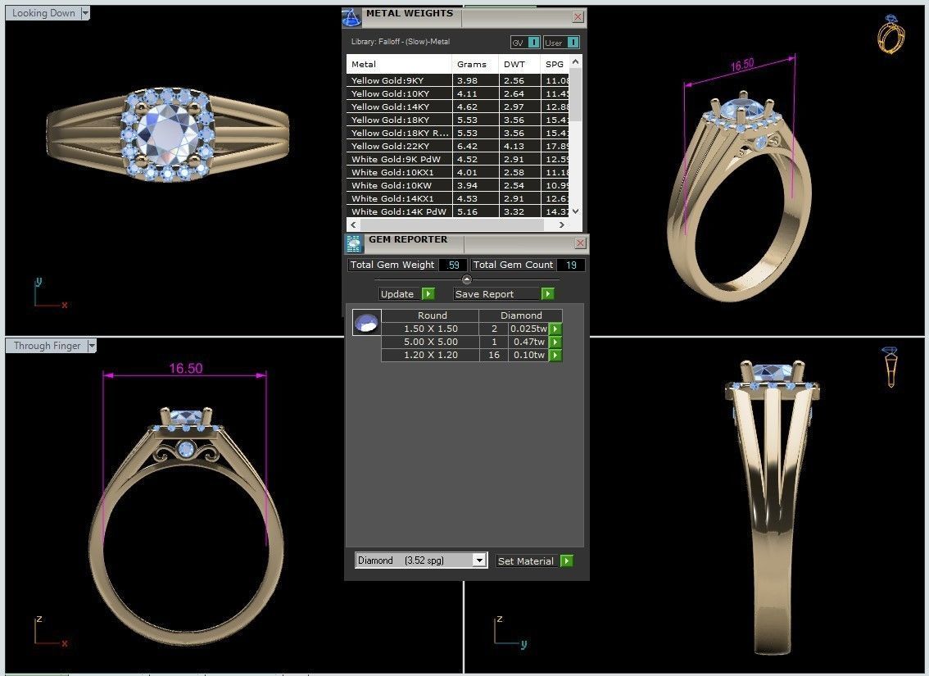Click the Through Finger viewport label

coord(47,346)
